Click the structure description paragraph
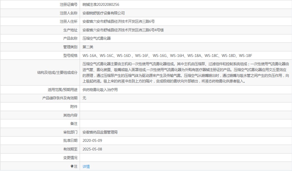This screenshot has height=171, width=292. click(186, 72)
